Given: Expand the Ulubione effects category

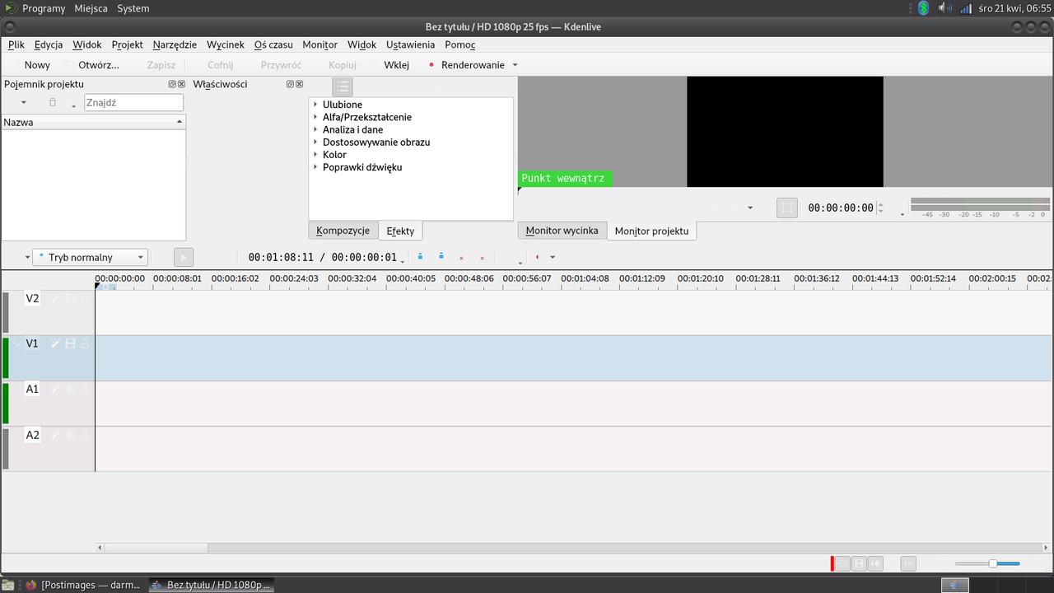Looking at the screenshot, I should point(315,105).
